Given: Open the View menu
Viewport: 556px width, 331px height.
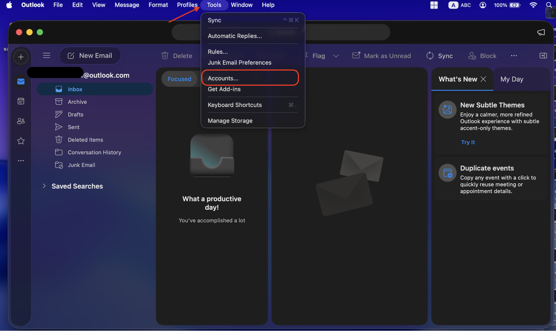Looking at the screenshot, I should pos(98,5).
